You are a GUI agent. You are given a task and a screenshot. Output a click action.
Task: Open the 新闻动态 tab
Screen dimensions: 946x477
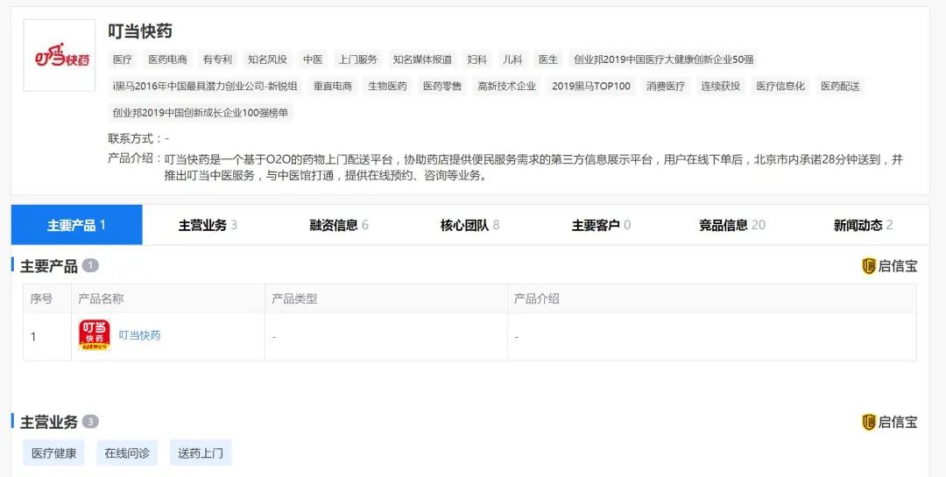coord(864,225)
